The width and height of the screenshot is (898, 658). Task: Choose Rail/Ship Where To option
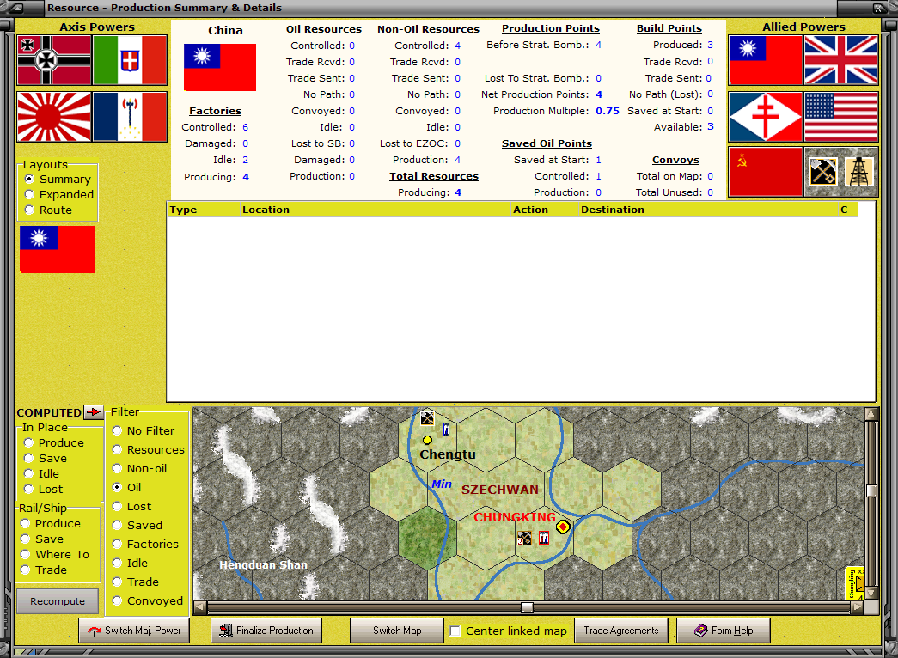pyautogui.click(x=56, y=554)
